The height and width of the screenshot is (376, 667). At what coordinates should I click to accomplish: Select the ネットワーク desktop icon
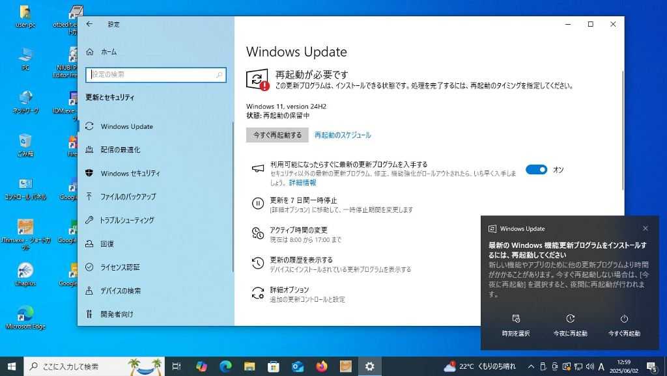click(25, 102)
